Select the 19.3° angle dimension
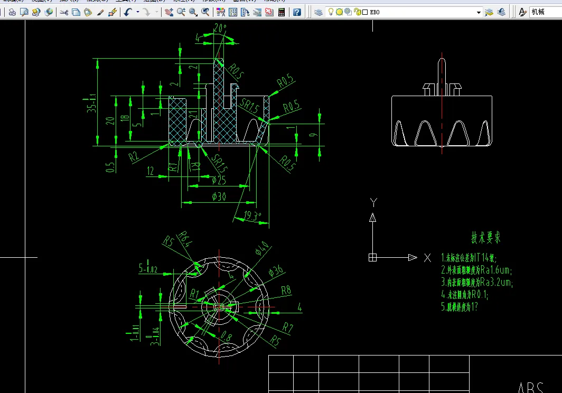This screenshot has height=393, width=562. tap(252, 216)
